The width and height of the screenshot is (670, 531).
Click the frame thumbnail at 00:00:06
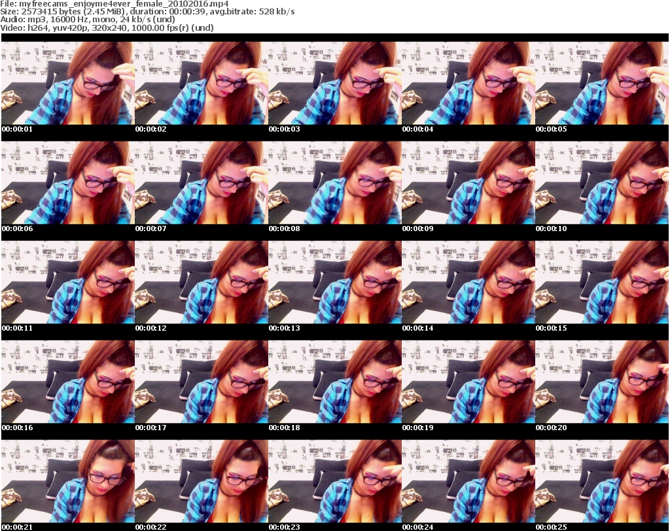pos(68,183)
